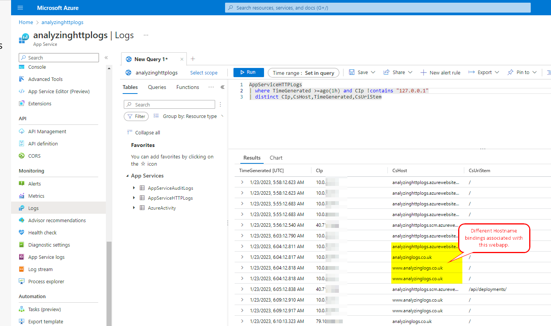Close the New Query 1 tab
551x326 pixels.
click(182, 59)
